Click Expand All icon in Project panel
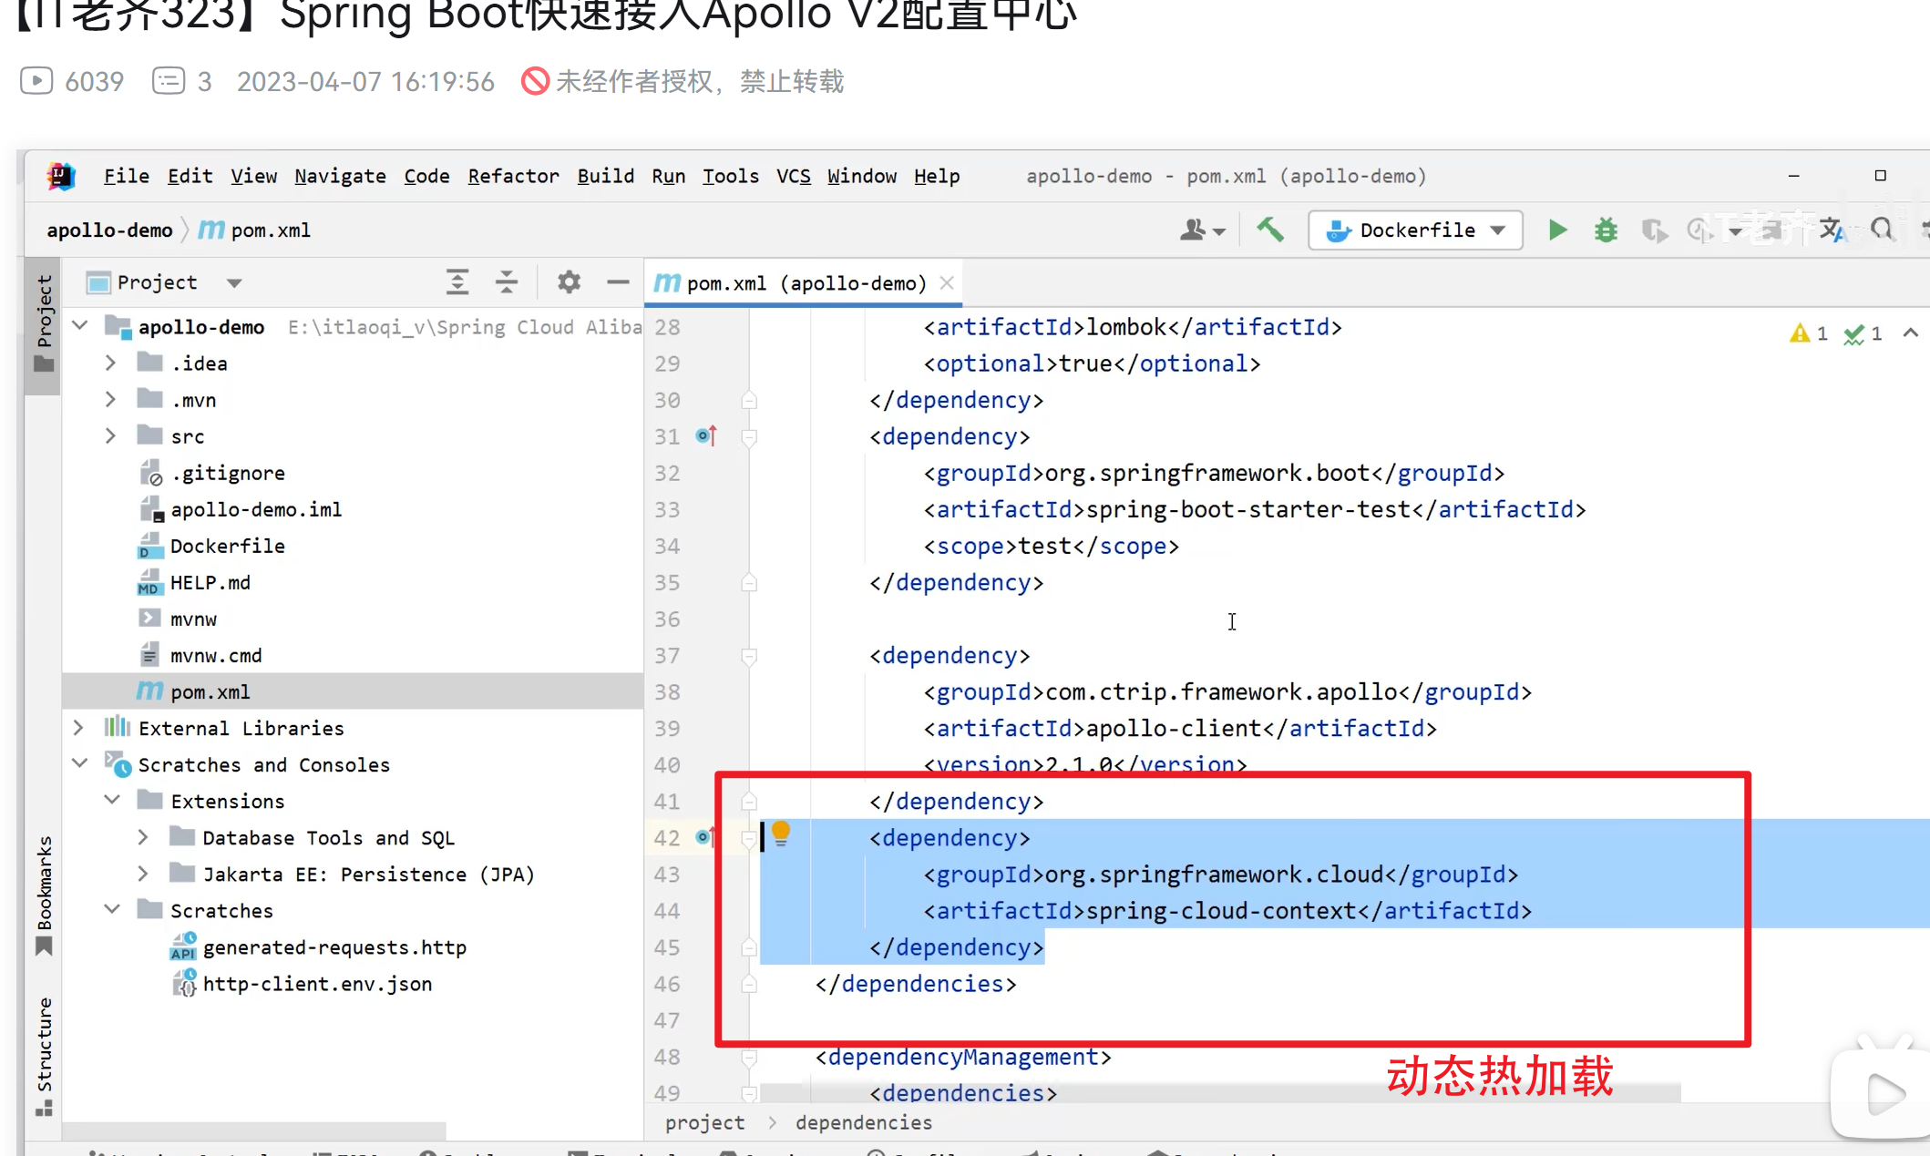This screenshot has width=1930, height=1156. (x=457, y=282)
